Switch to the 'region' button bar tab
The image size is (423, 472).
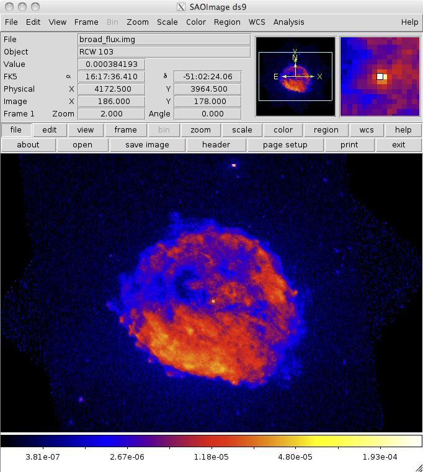[x=326, y=130]
